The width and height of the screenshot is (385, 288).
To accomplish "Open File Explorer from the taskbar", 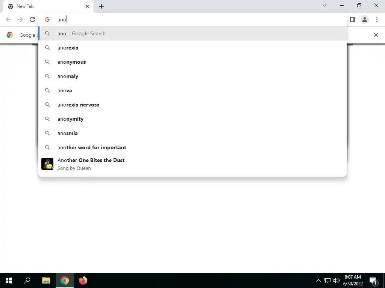I will pyautogui.click(x=46, y=280).
